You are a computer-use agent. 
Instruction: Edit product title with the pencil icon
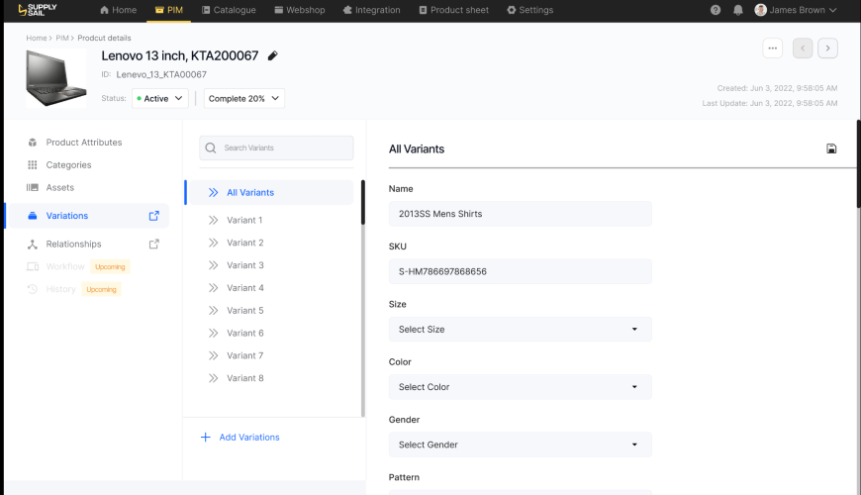(x=272, y=55)
